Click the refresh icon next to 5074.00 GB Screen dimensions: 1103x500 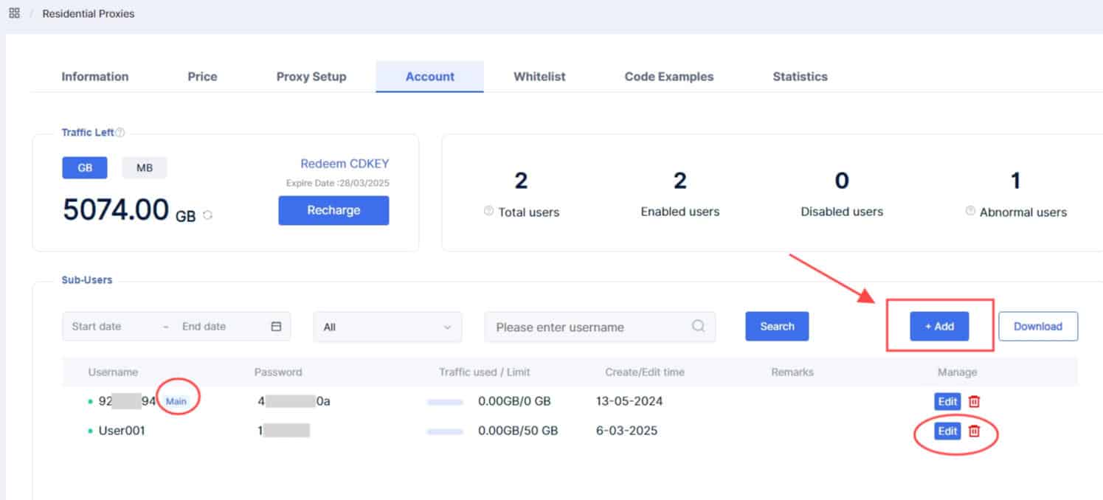point(207,215)
